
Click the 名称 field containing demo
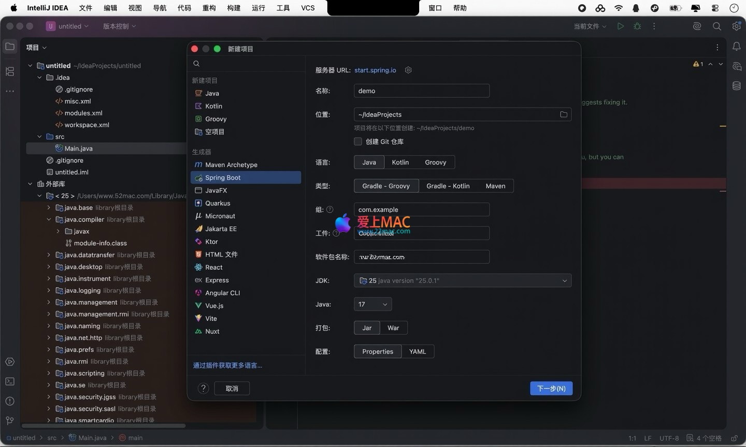point(421,91)
